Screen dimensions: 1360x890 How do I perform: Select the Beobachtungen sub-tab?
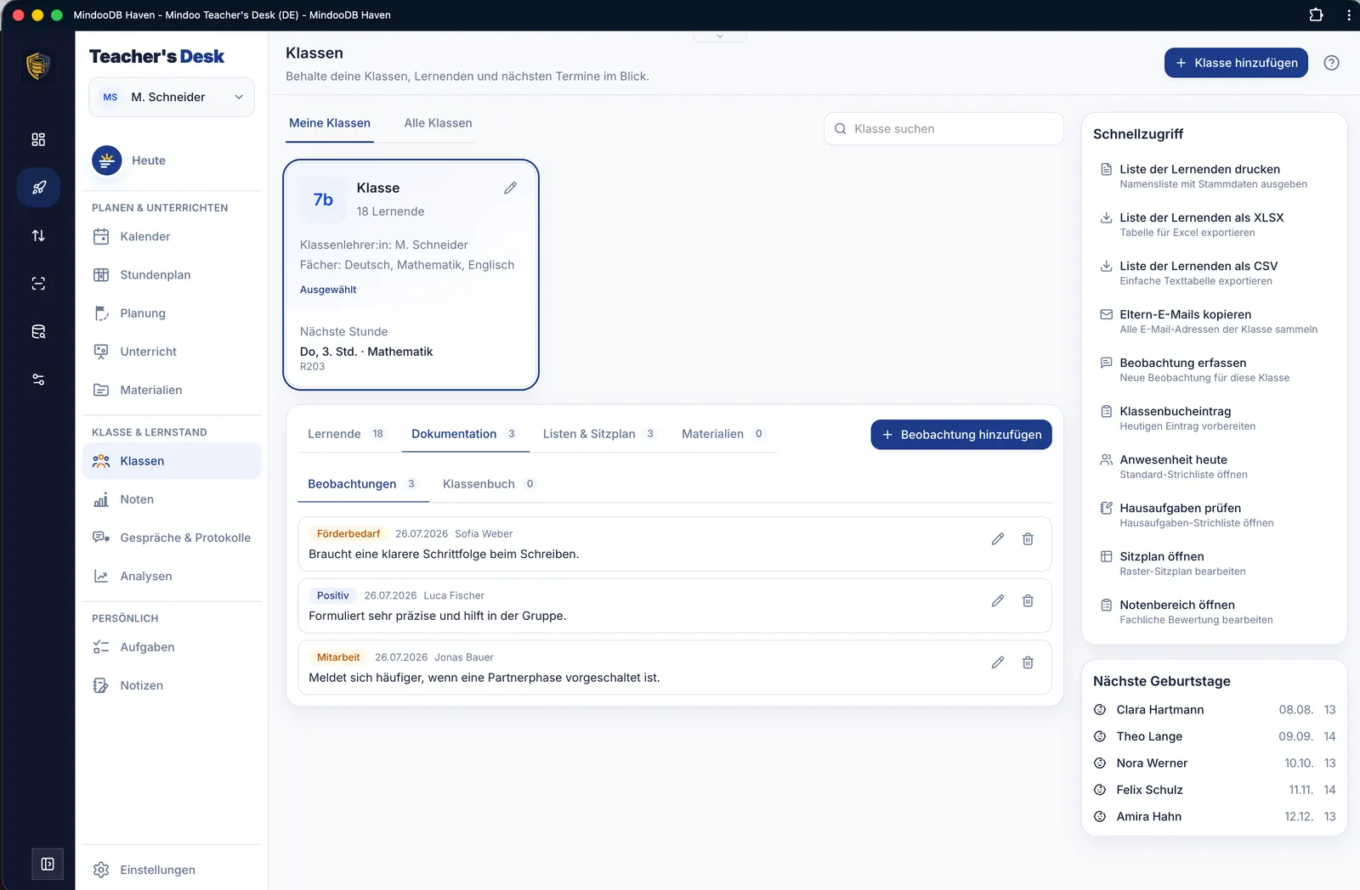[x=361, y=484]
